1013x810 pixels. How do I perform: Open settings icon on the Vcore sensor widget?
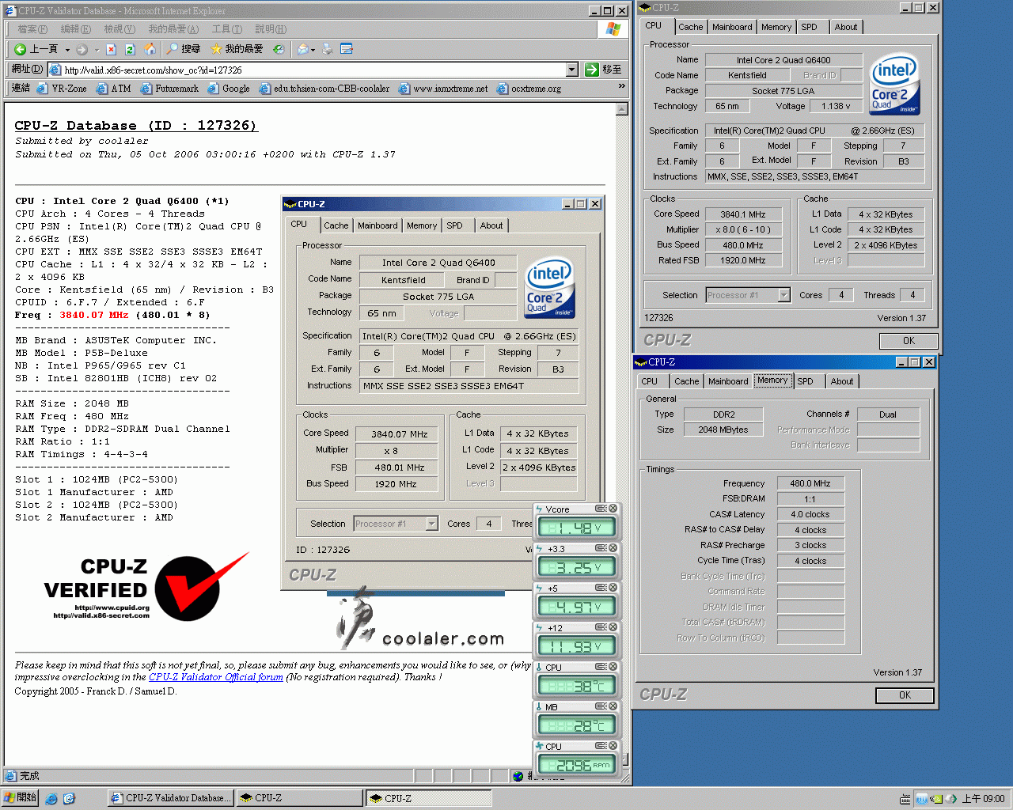601,509
